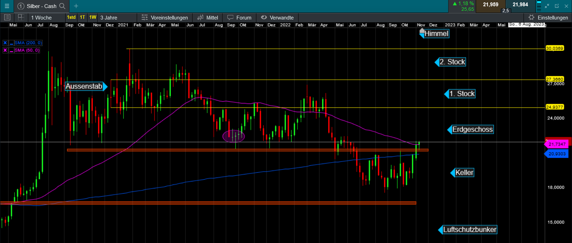
Task: Click the 2,5 spread label
Action: [506, 10]
